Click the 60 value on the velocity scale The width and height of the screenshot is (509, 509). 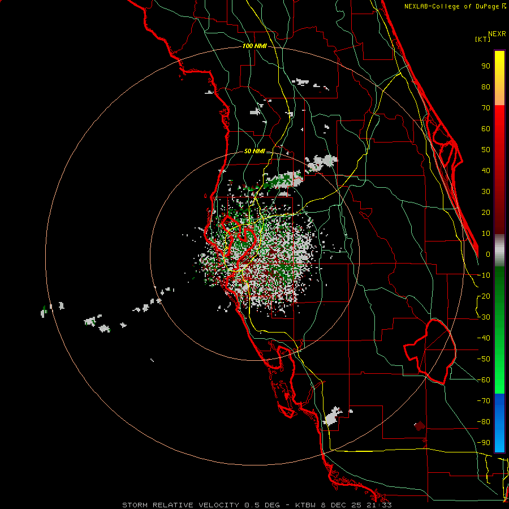point(486,129)
